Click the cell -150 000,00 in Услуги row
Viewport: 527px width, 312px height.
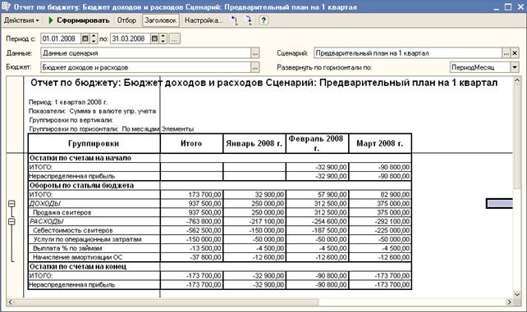tap(191, 240)
